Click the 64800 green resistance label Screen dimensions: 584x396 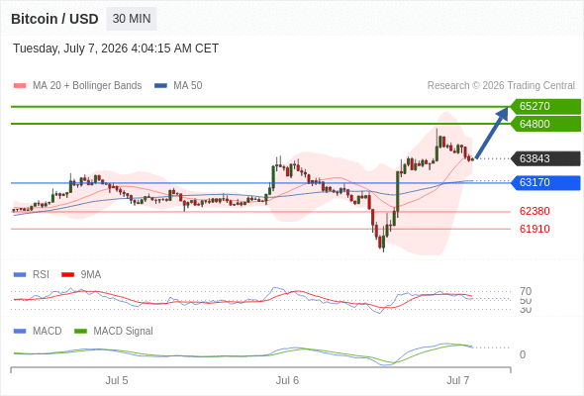point(545,124)
